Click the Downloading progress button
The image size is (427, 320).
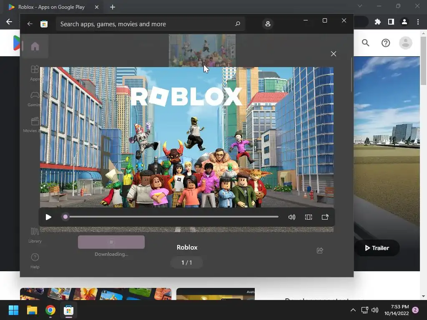(x=111, y=242)
